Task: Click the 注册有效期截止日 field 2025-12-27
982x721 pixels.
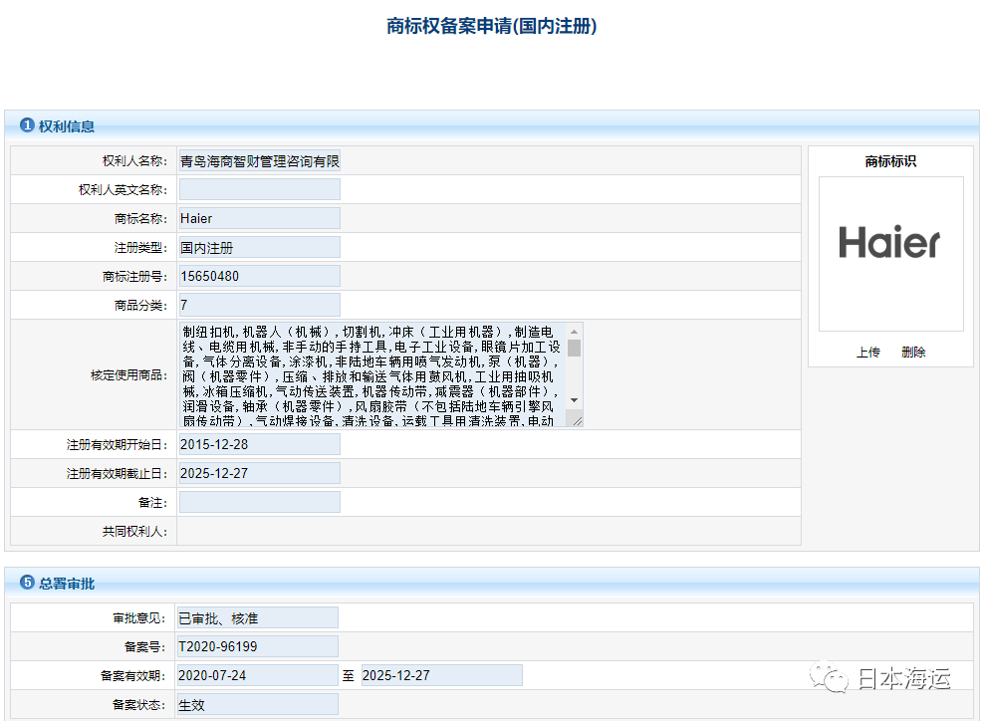Action: 259,473
